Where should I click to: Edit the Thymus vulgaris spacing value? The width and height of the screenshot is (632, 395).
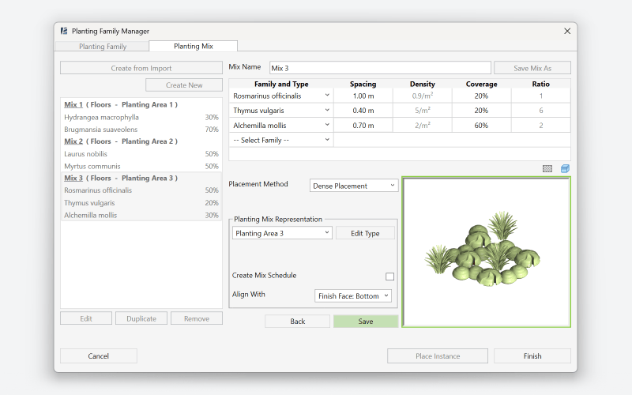tap(363, 111)
